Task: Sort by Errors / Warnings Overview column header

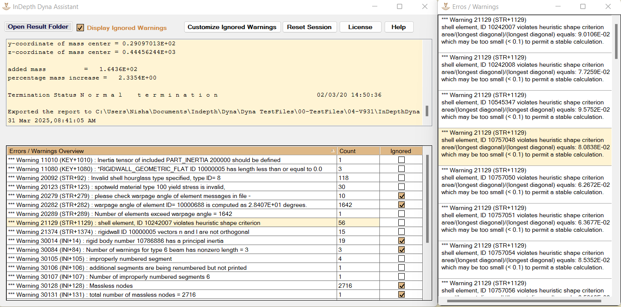Action: pos(172,151)
